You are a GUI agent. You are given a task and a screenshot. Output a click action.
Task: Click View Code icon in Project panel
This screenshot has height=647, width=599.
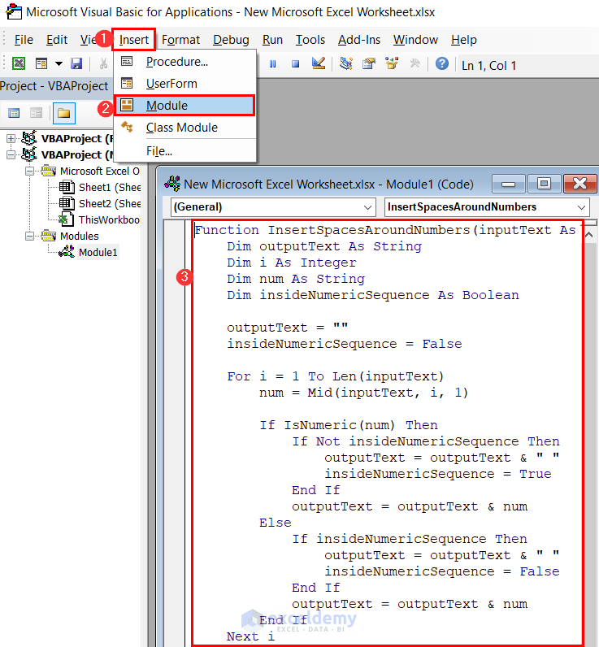coord(14,113)
